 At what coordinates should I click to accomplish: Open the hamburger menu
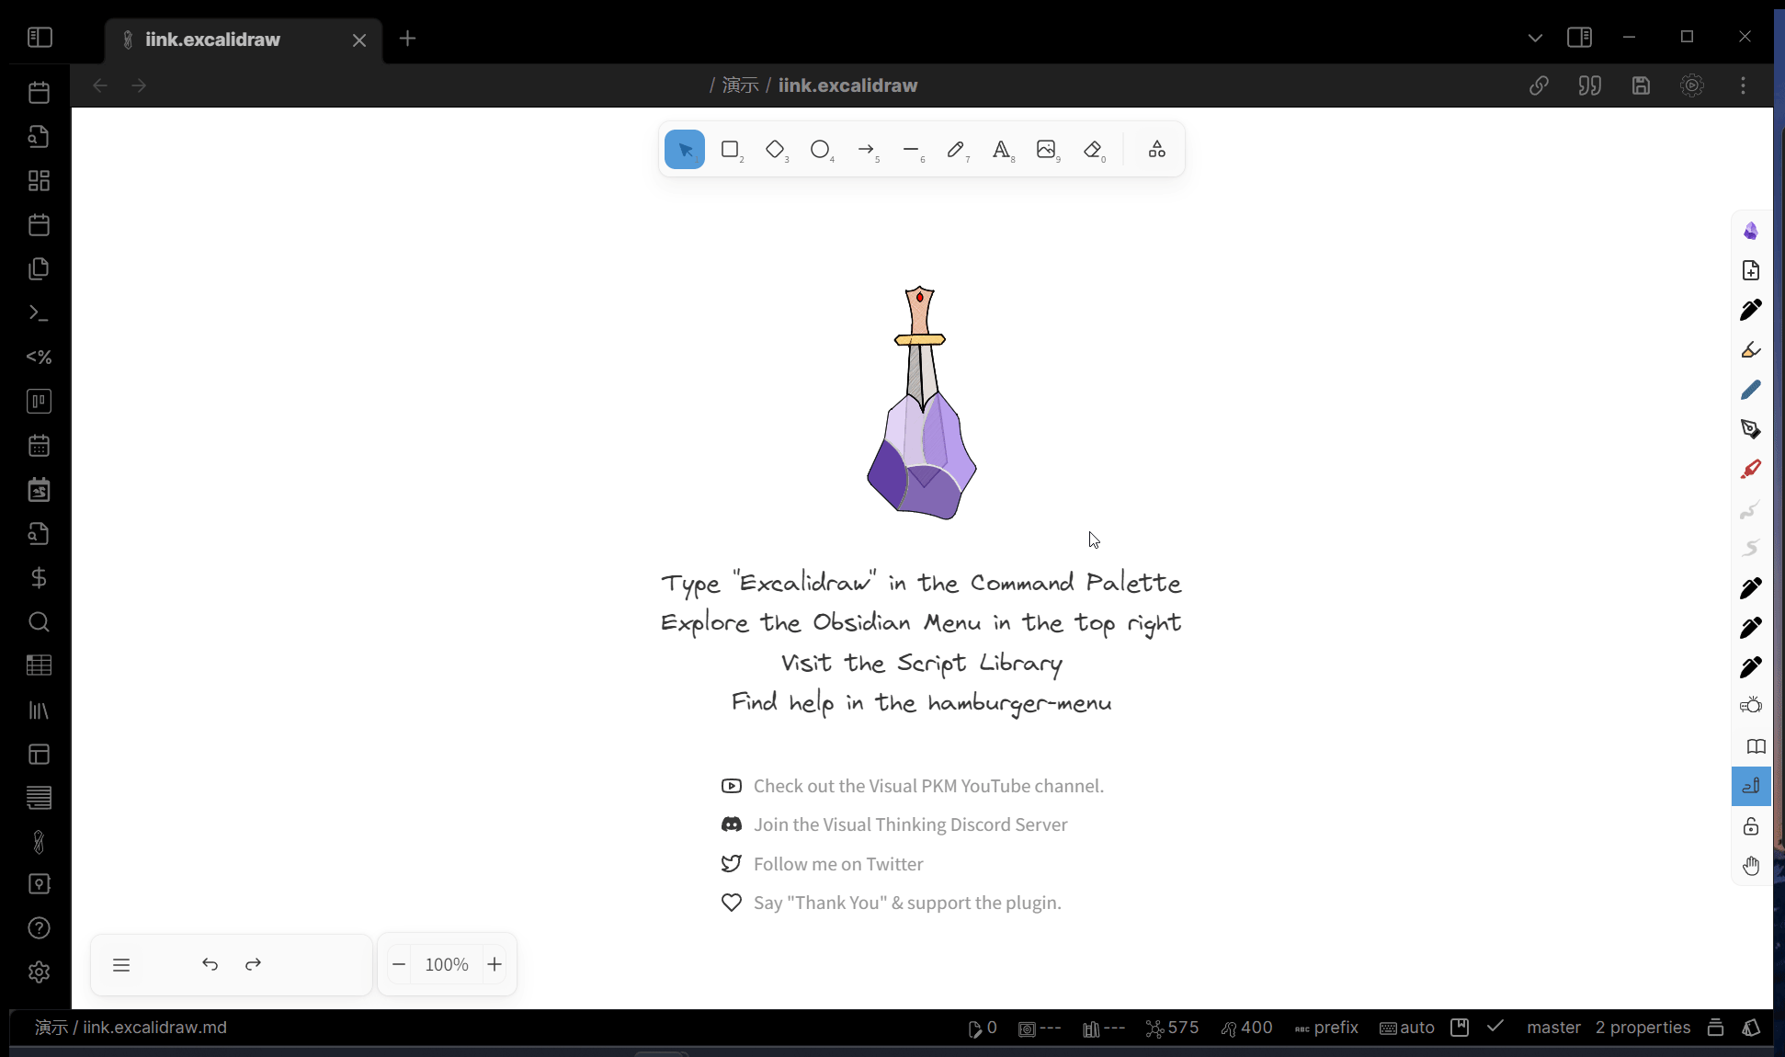pos(121,964)
